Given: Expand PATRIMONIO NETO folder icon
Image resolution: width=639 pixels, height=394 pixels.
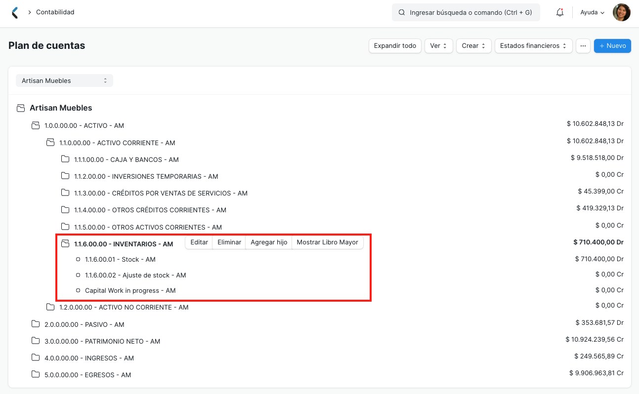Looking at the screenshot, I should click(36, 341).
